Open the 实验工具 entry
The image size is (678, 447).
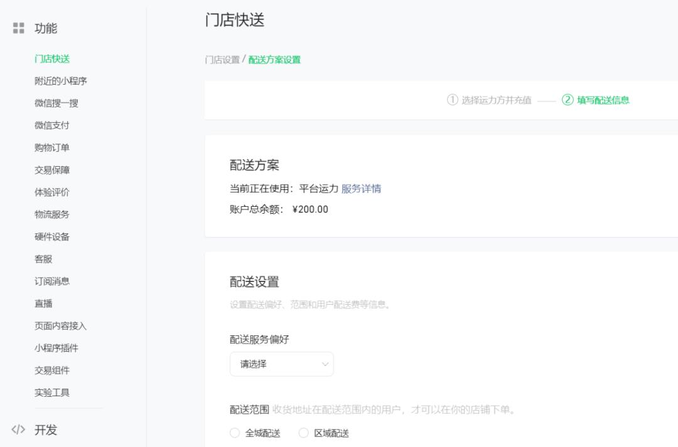point(51,393)
